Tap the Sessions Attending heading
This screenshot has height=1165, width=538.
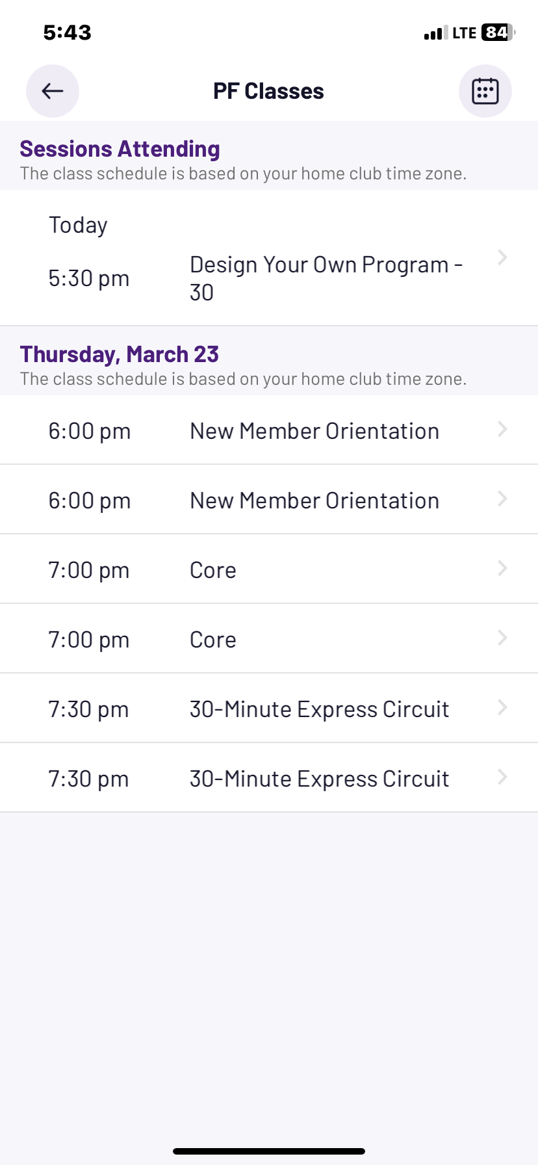pyautogui.click(x=120, y=149)
